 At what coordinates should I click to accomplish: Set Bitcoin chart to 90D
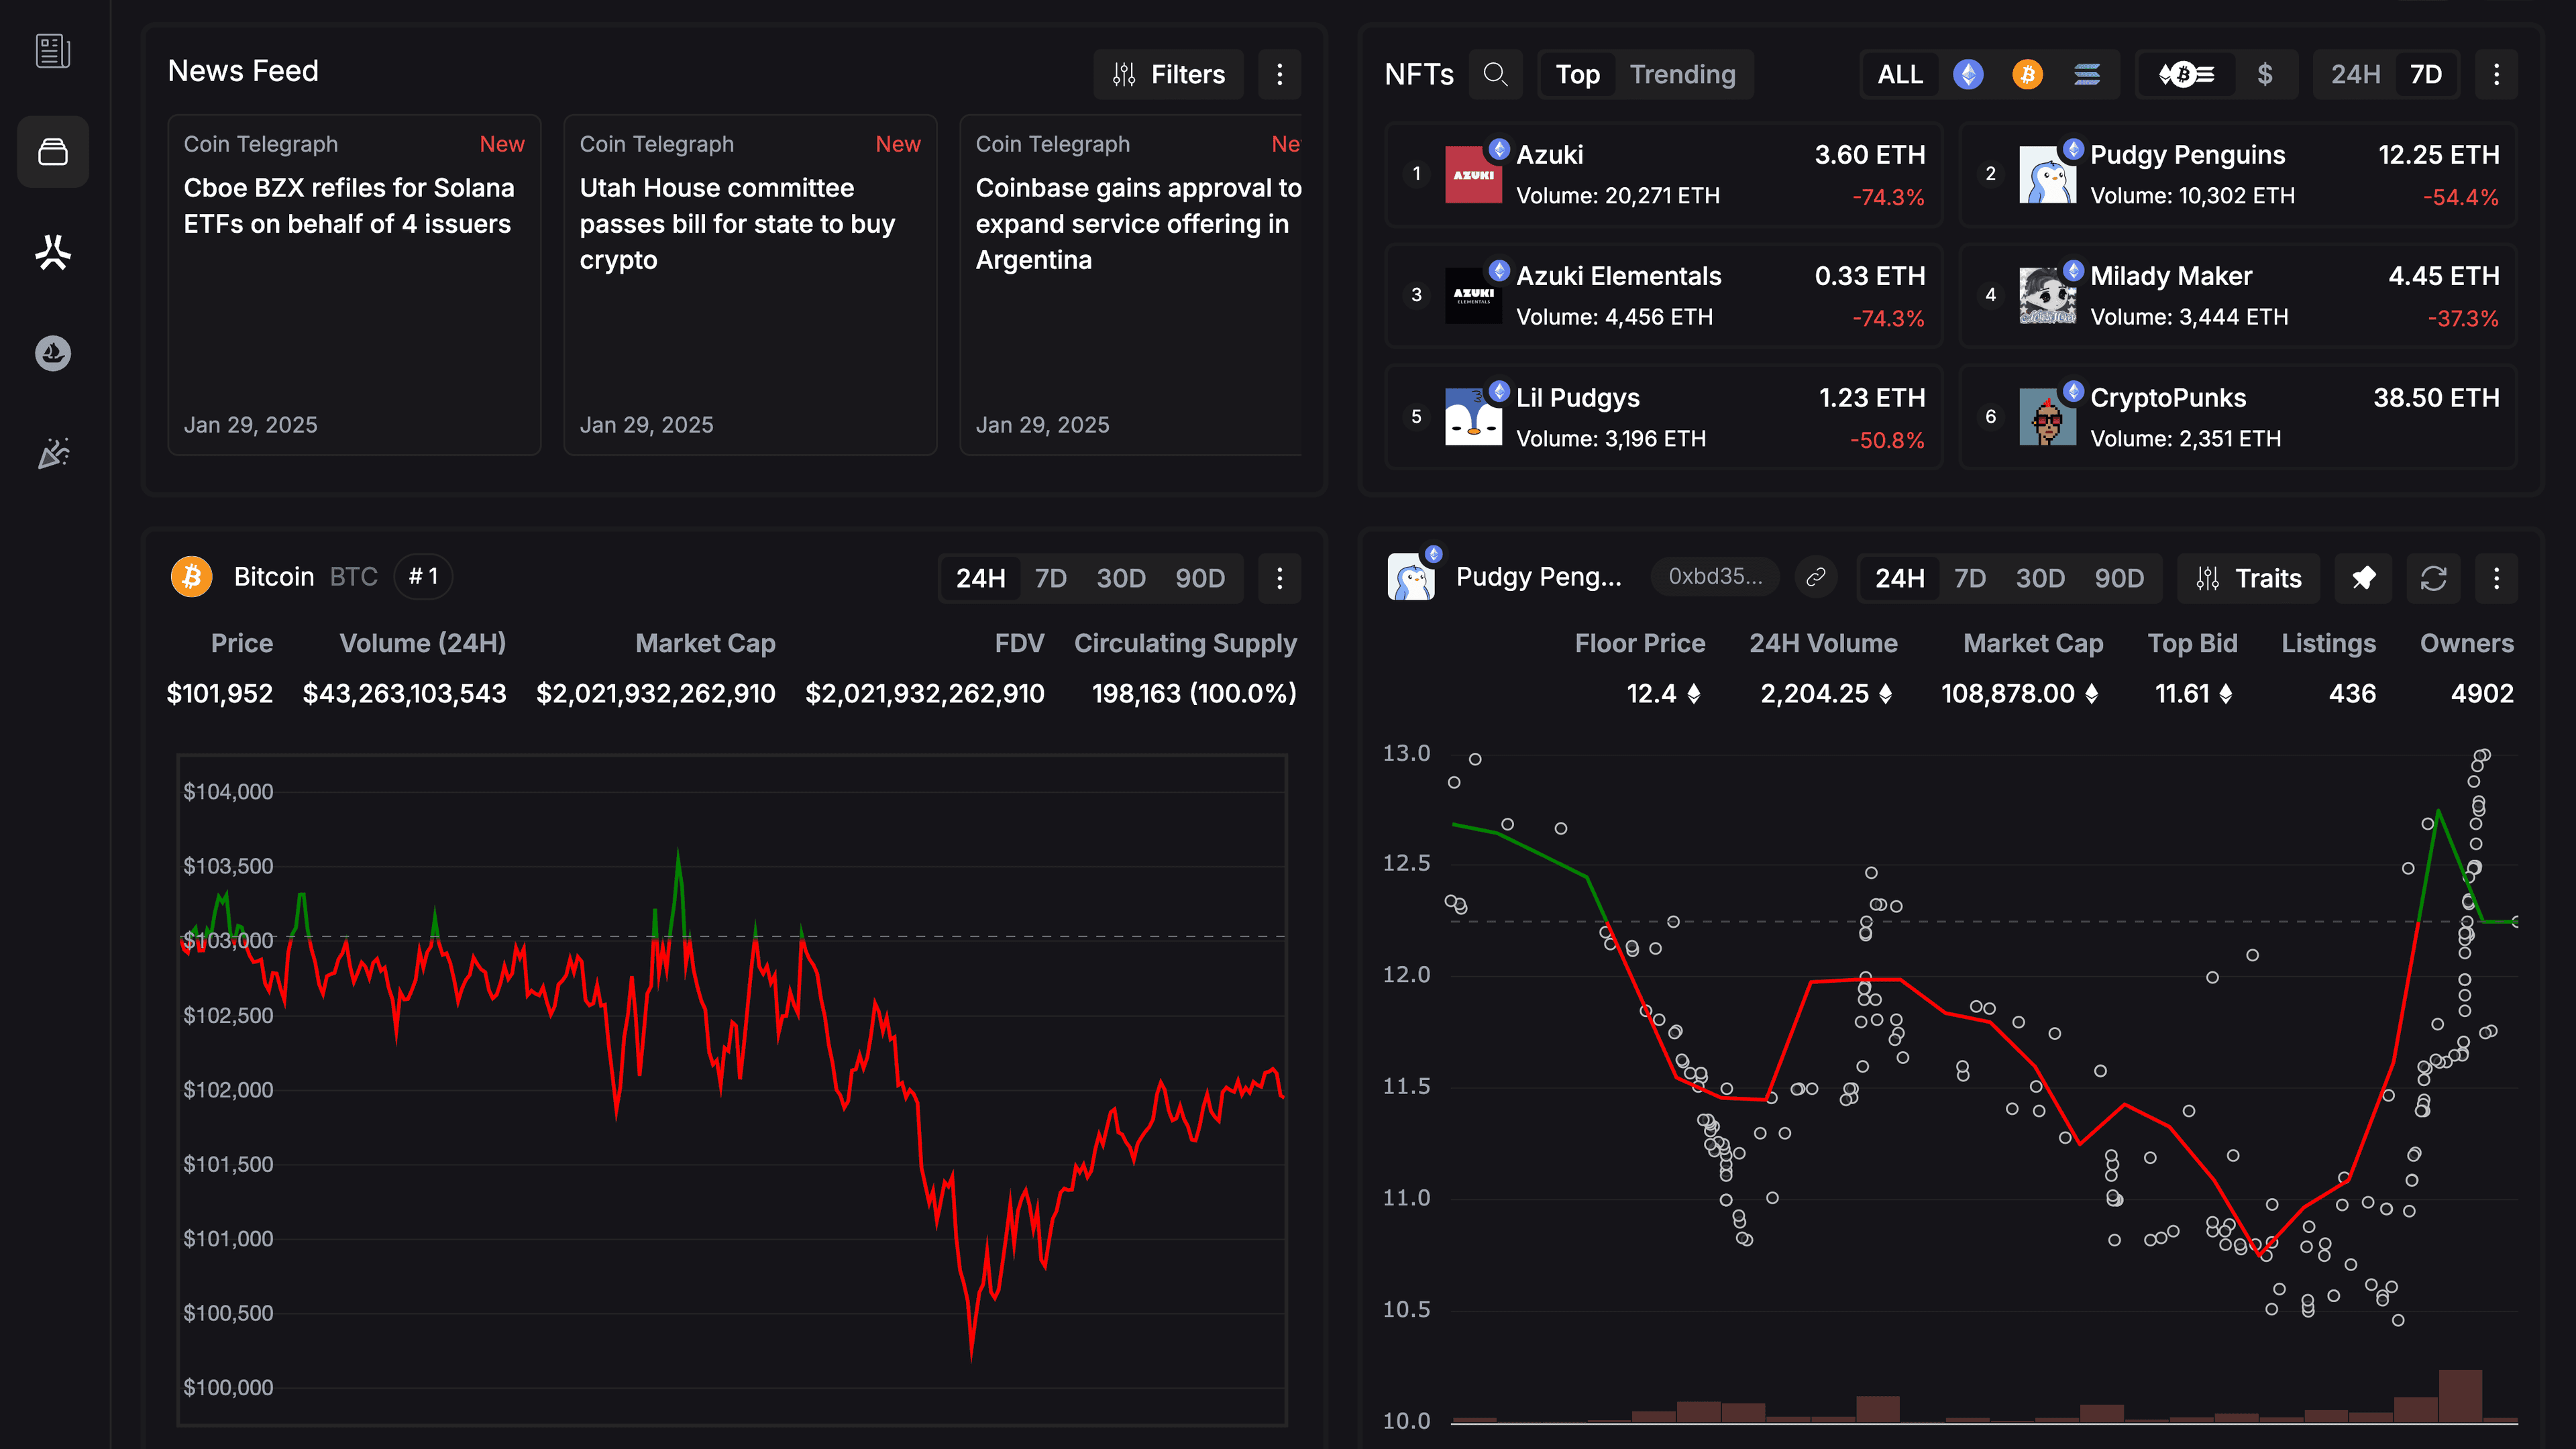coord(1200,578)
